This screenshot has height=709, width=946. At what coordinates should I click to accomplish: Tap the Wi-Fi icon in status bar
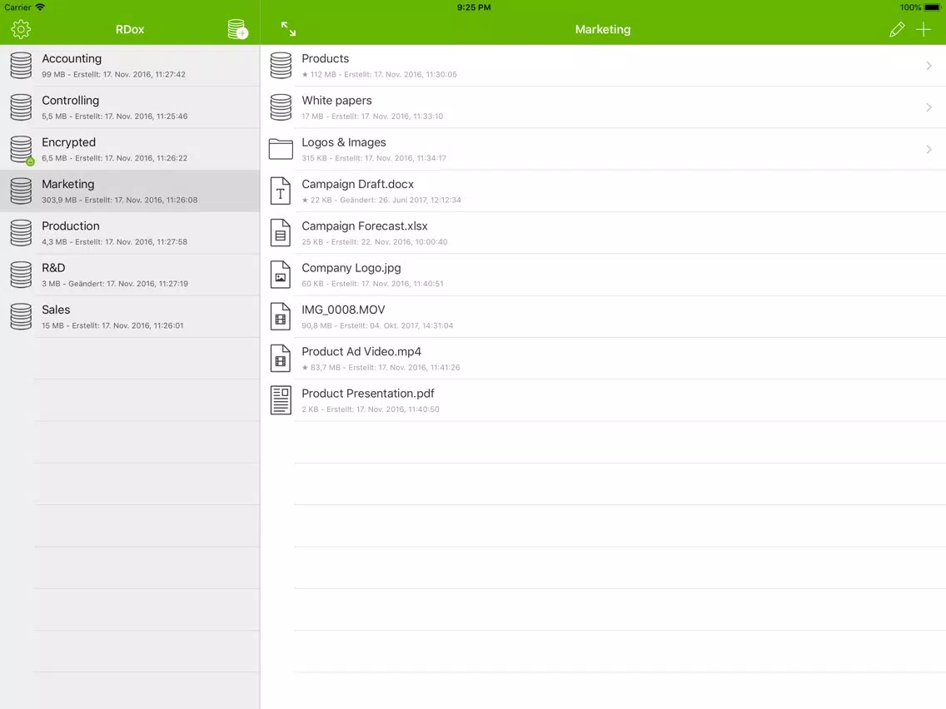(40, 7)
